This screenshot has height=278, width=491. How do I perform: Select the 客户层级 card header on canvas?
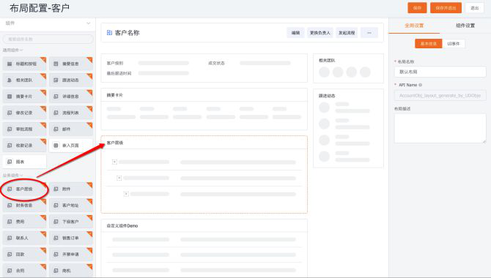(x=204, y=143)
